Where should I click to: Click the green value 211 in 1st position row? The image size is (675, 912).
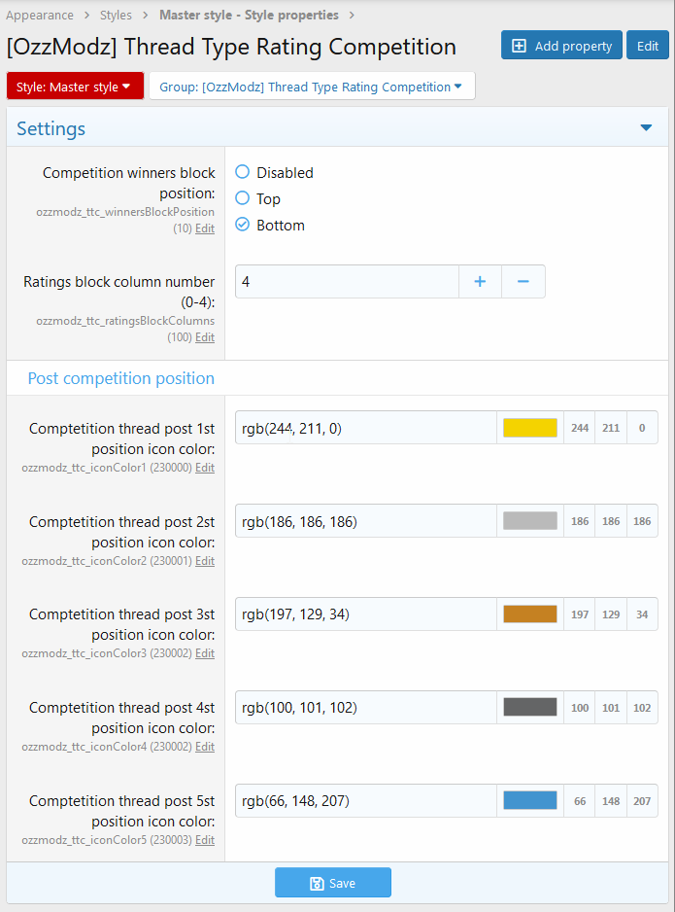coord(611,428)
